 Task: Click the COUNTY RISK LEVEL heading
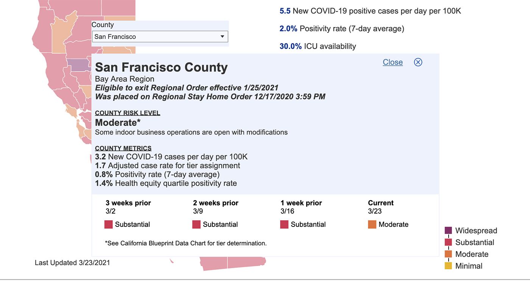(128, 113)
